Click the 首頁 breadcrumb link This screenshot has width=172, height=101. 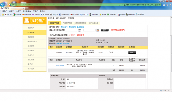click(57, 18)
